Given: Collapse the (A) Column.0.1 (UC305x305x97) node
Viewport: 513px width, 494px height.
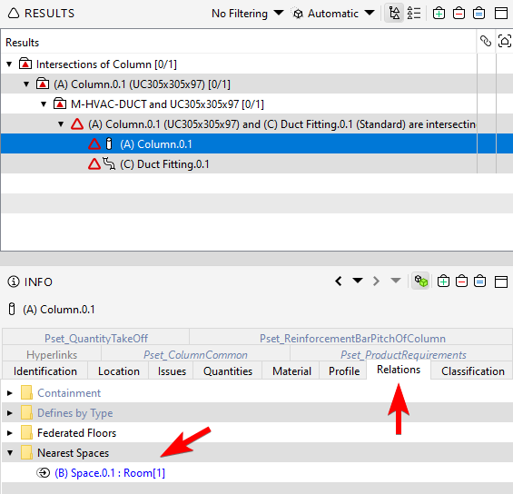Looking at the screenshot, I should (26, 84).
